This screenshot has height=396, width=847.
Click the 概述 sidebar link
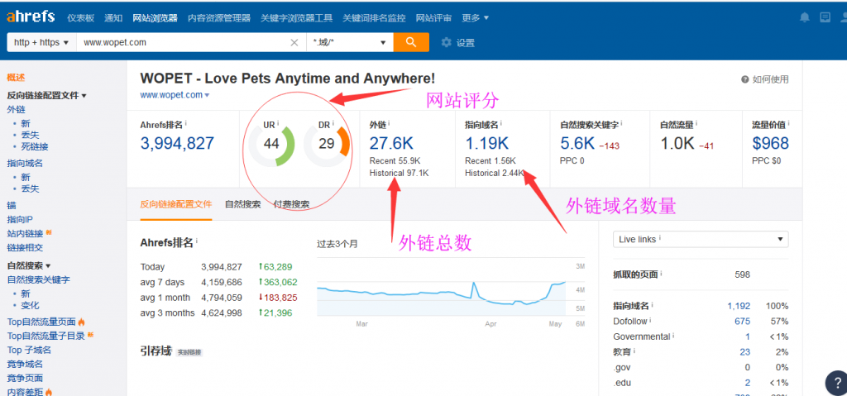(x=16, y=78)
